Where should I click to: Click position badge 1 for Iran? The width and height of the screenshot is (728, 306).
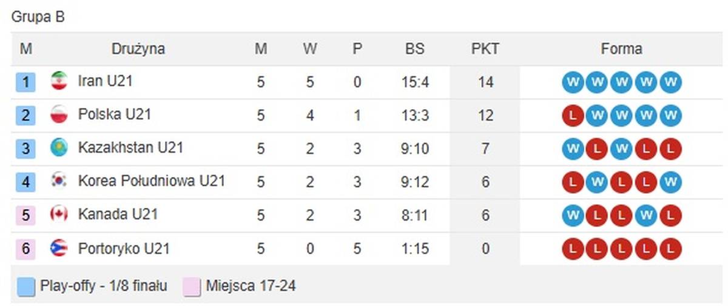[x=25, y=82]
